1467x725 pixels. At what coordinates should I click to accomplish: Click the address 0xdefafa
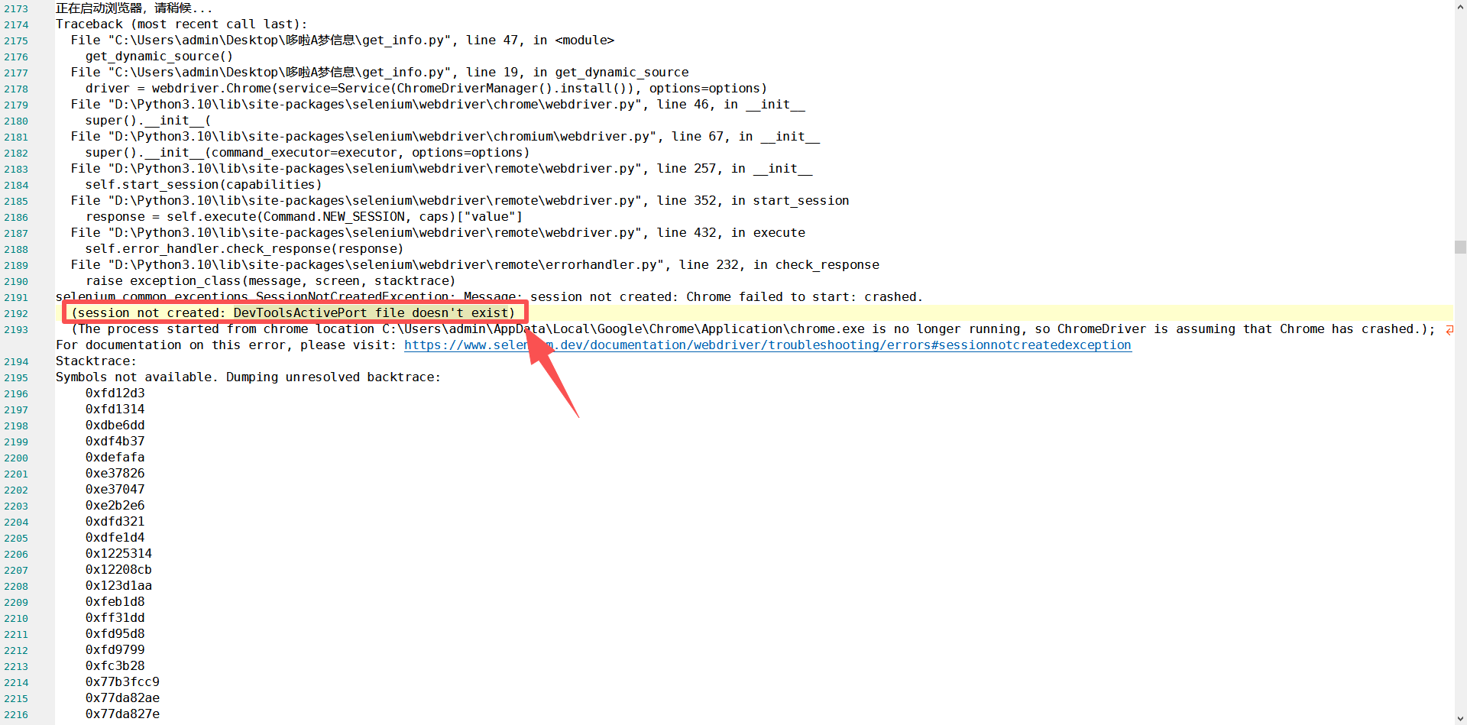pyautogui.click(x=115, y=458)
